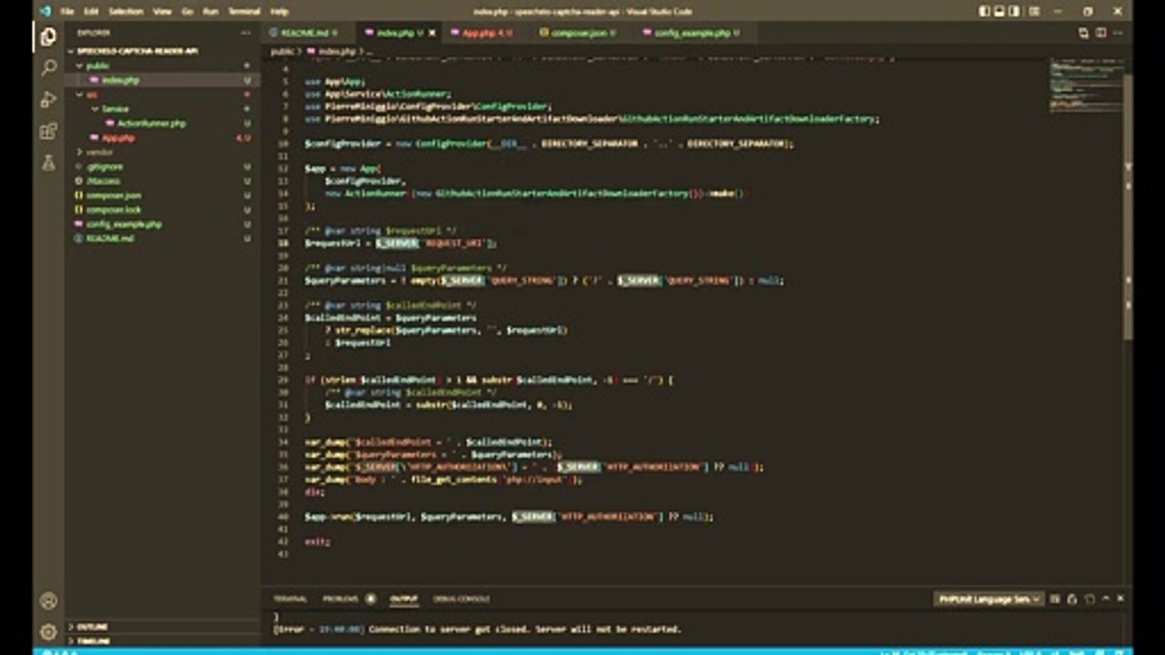
Task: Open the Accounts icon in activity bar
Action: tap(48, 601)
